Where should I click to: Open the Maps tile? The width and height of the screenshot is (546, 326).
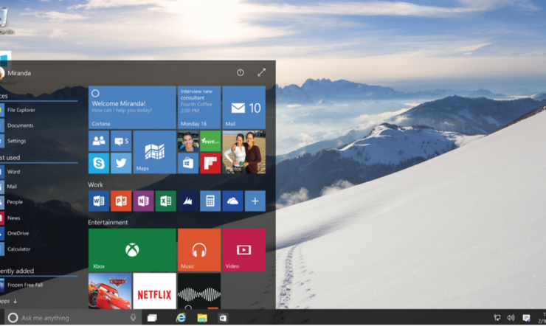tap(154, 152)
